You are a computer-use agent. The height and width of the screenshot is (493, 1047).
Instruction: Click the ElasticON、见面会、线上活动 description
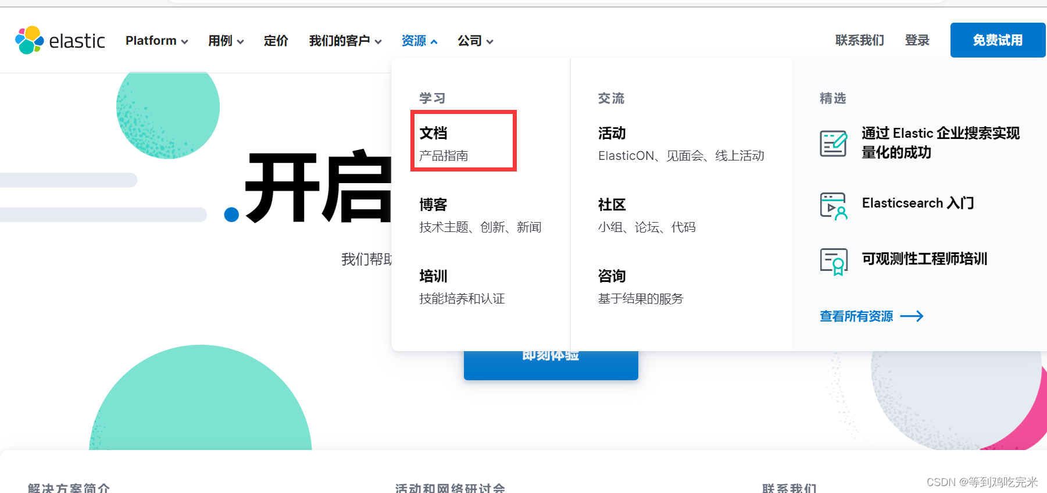point(681,156)
